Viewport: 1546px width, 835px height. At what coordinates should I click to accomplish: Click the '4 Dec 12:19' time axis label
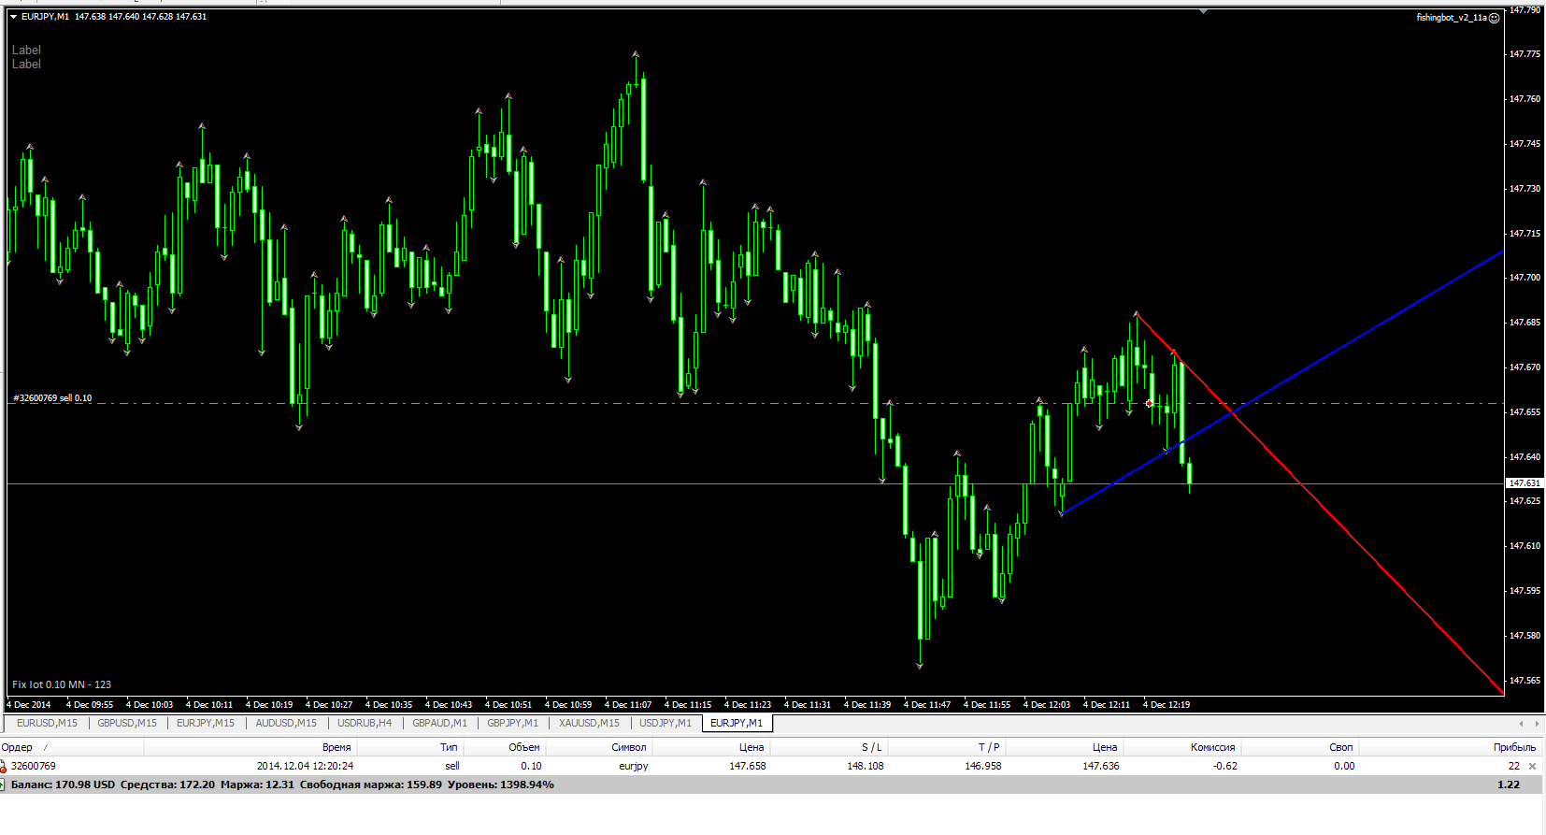click(x=1167, y=705)
